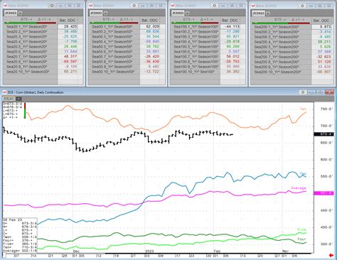
Task: Click value 65.271 in Sea20 window
Action: [70, 71]
